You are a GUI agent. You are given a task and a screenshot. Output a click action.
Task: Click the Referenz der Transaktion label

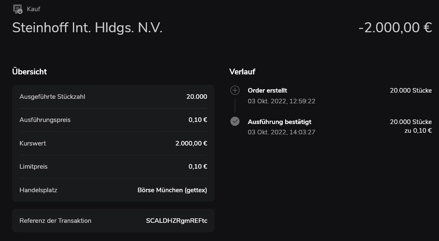[x=55, y=220]
